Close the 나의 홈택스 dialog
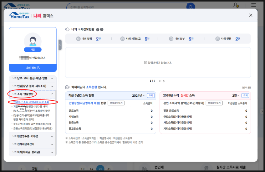265x172 pixels. pyautogui.click(x=251, y=15)
